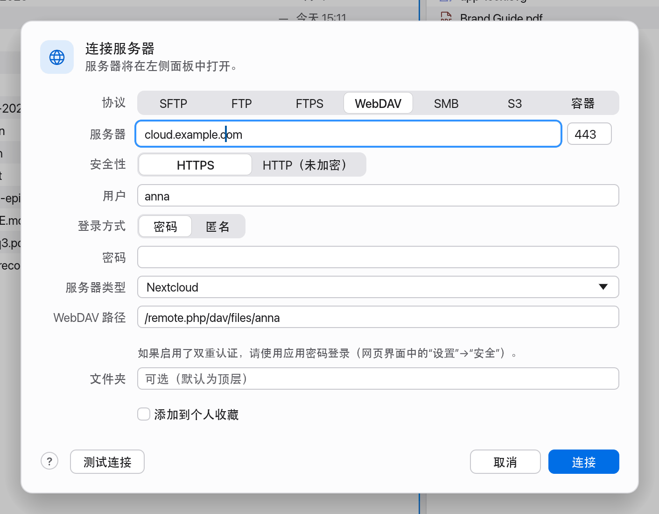Focus the empty 密码 input field

point(378,257)
